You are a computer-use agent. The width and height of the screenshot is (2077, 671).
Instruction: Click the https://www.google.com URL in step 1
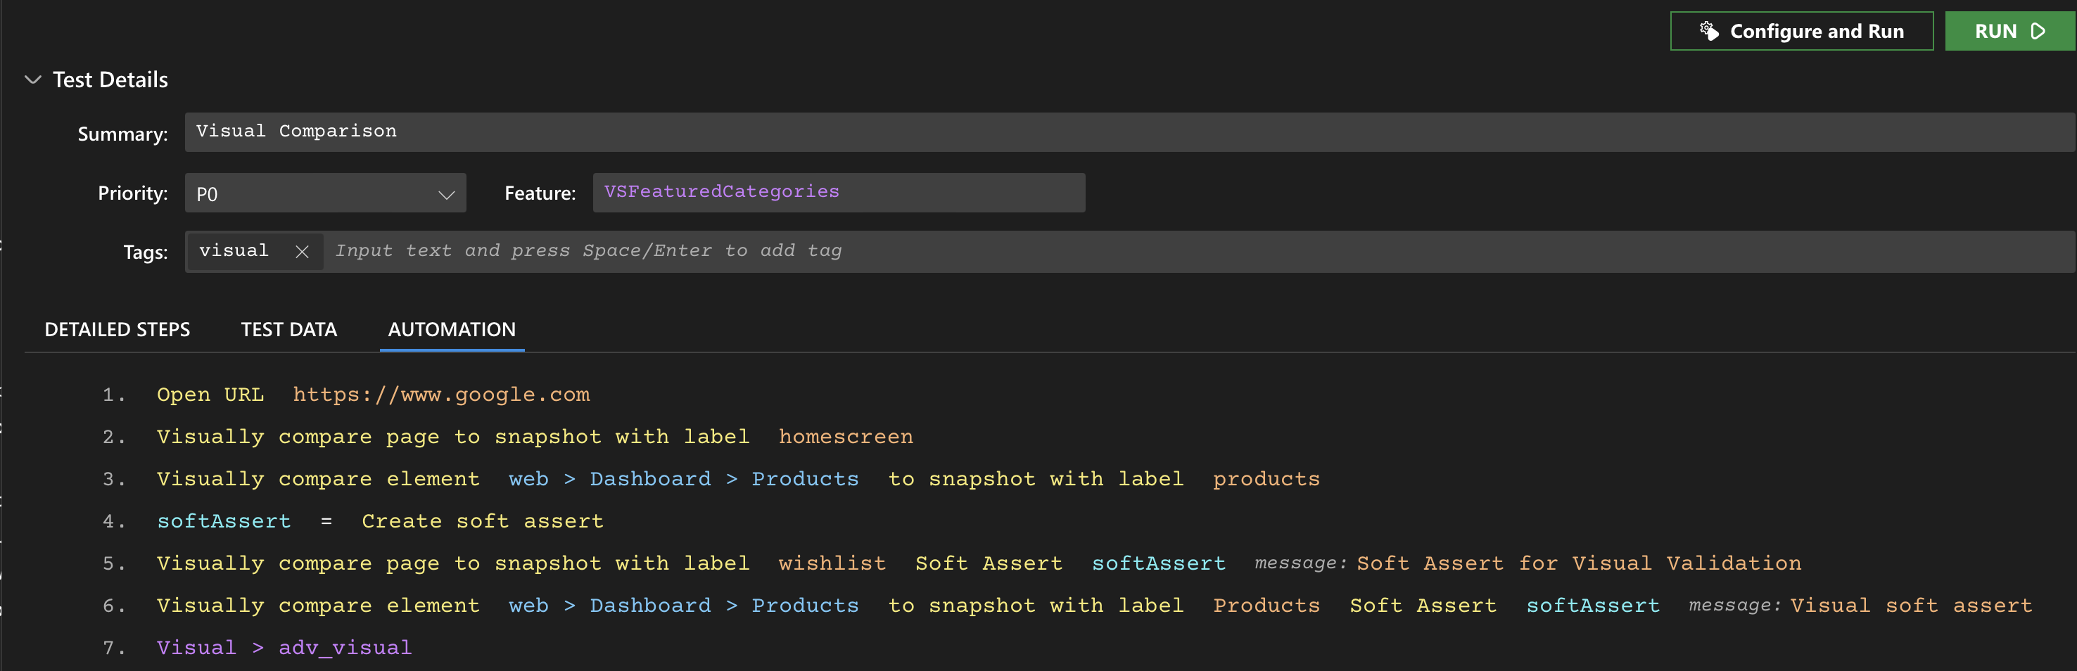(x=441, y=395)
